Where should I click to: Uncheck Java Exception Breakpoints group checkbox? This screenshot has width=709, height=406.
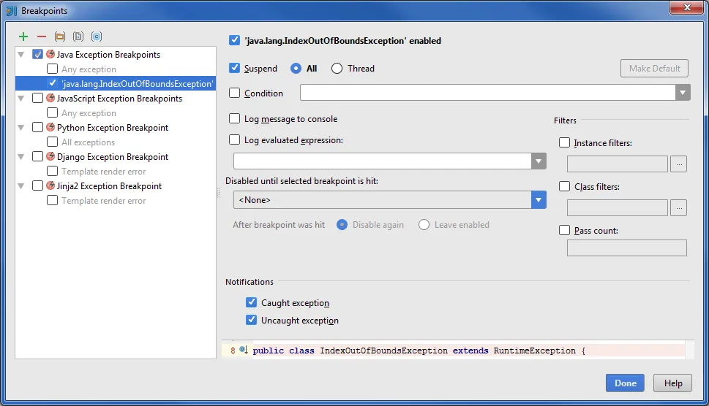[37, 54]
